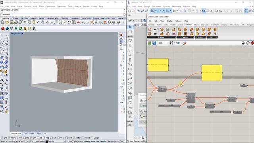Screen dimensions: 254x143
Task: Enable the Int osnap checkbox
Action: coord(38,138)
